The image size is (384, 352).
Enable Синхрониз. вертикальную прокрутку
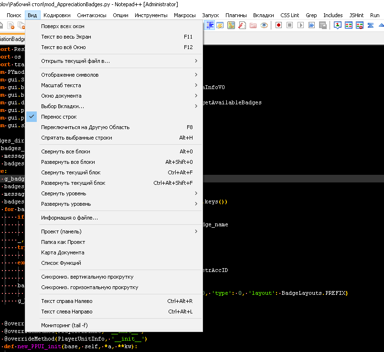114,277
